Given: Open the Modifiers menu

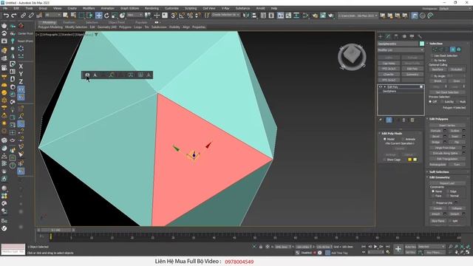Looking at the screenshot, I should tap(89, 8).
